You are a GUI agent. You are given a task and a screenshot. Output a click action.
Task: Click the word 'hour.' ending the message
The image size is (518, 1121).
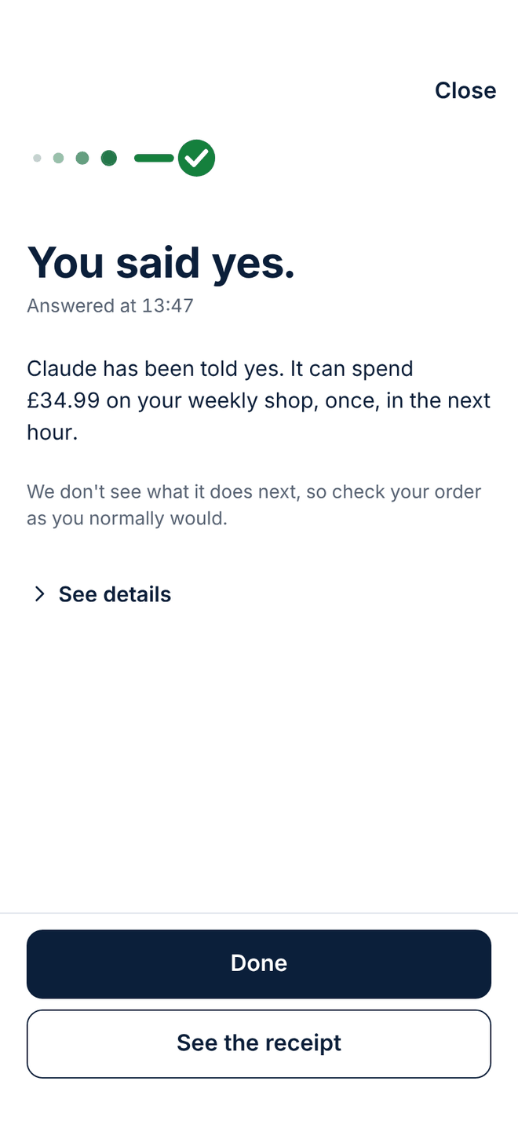click(53, 433)
